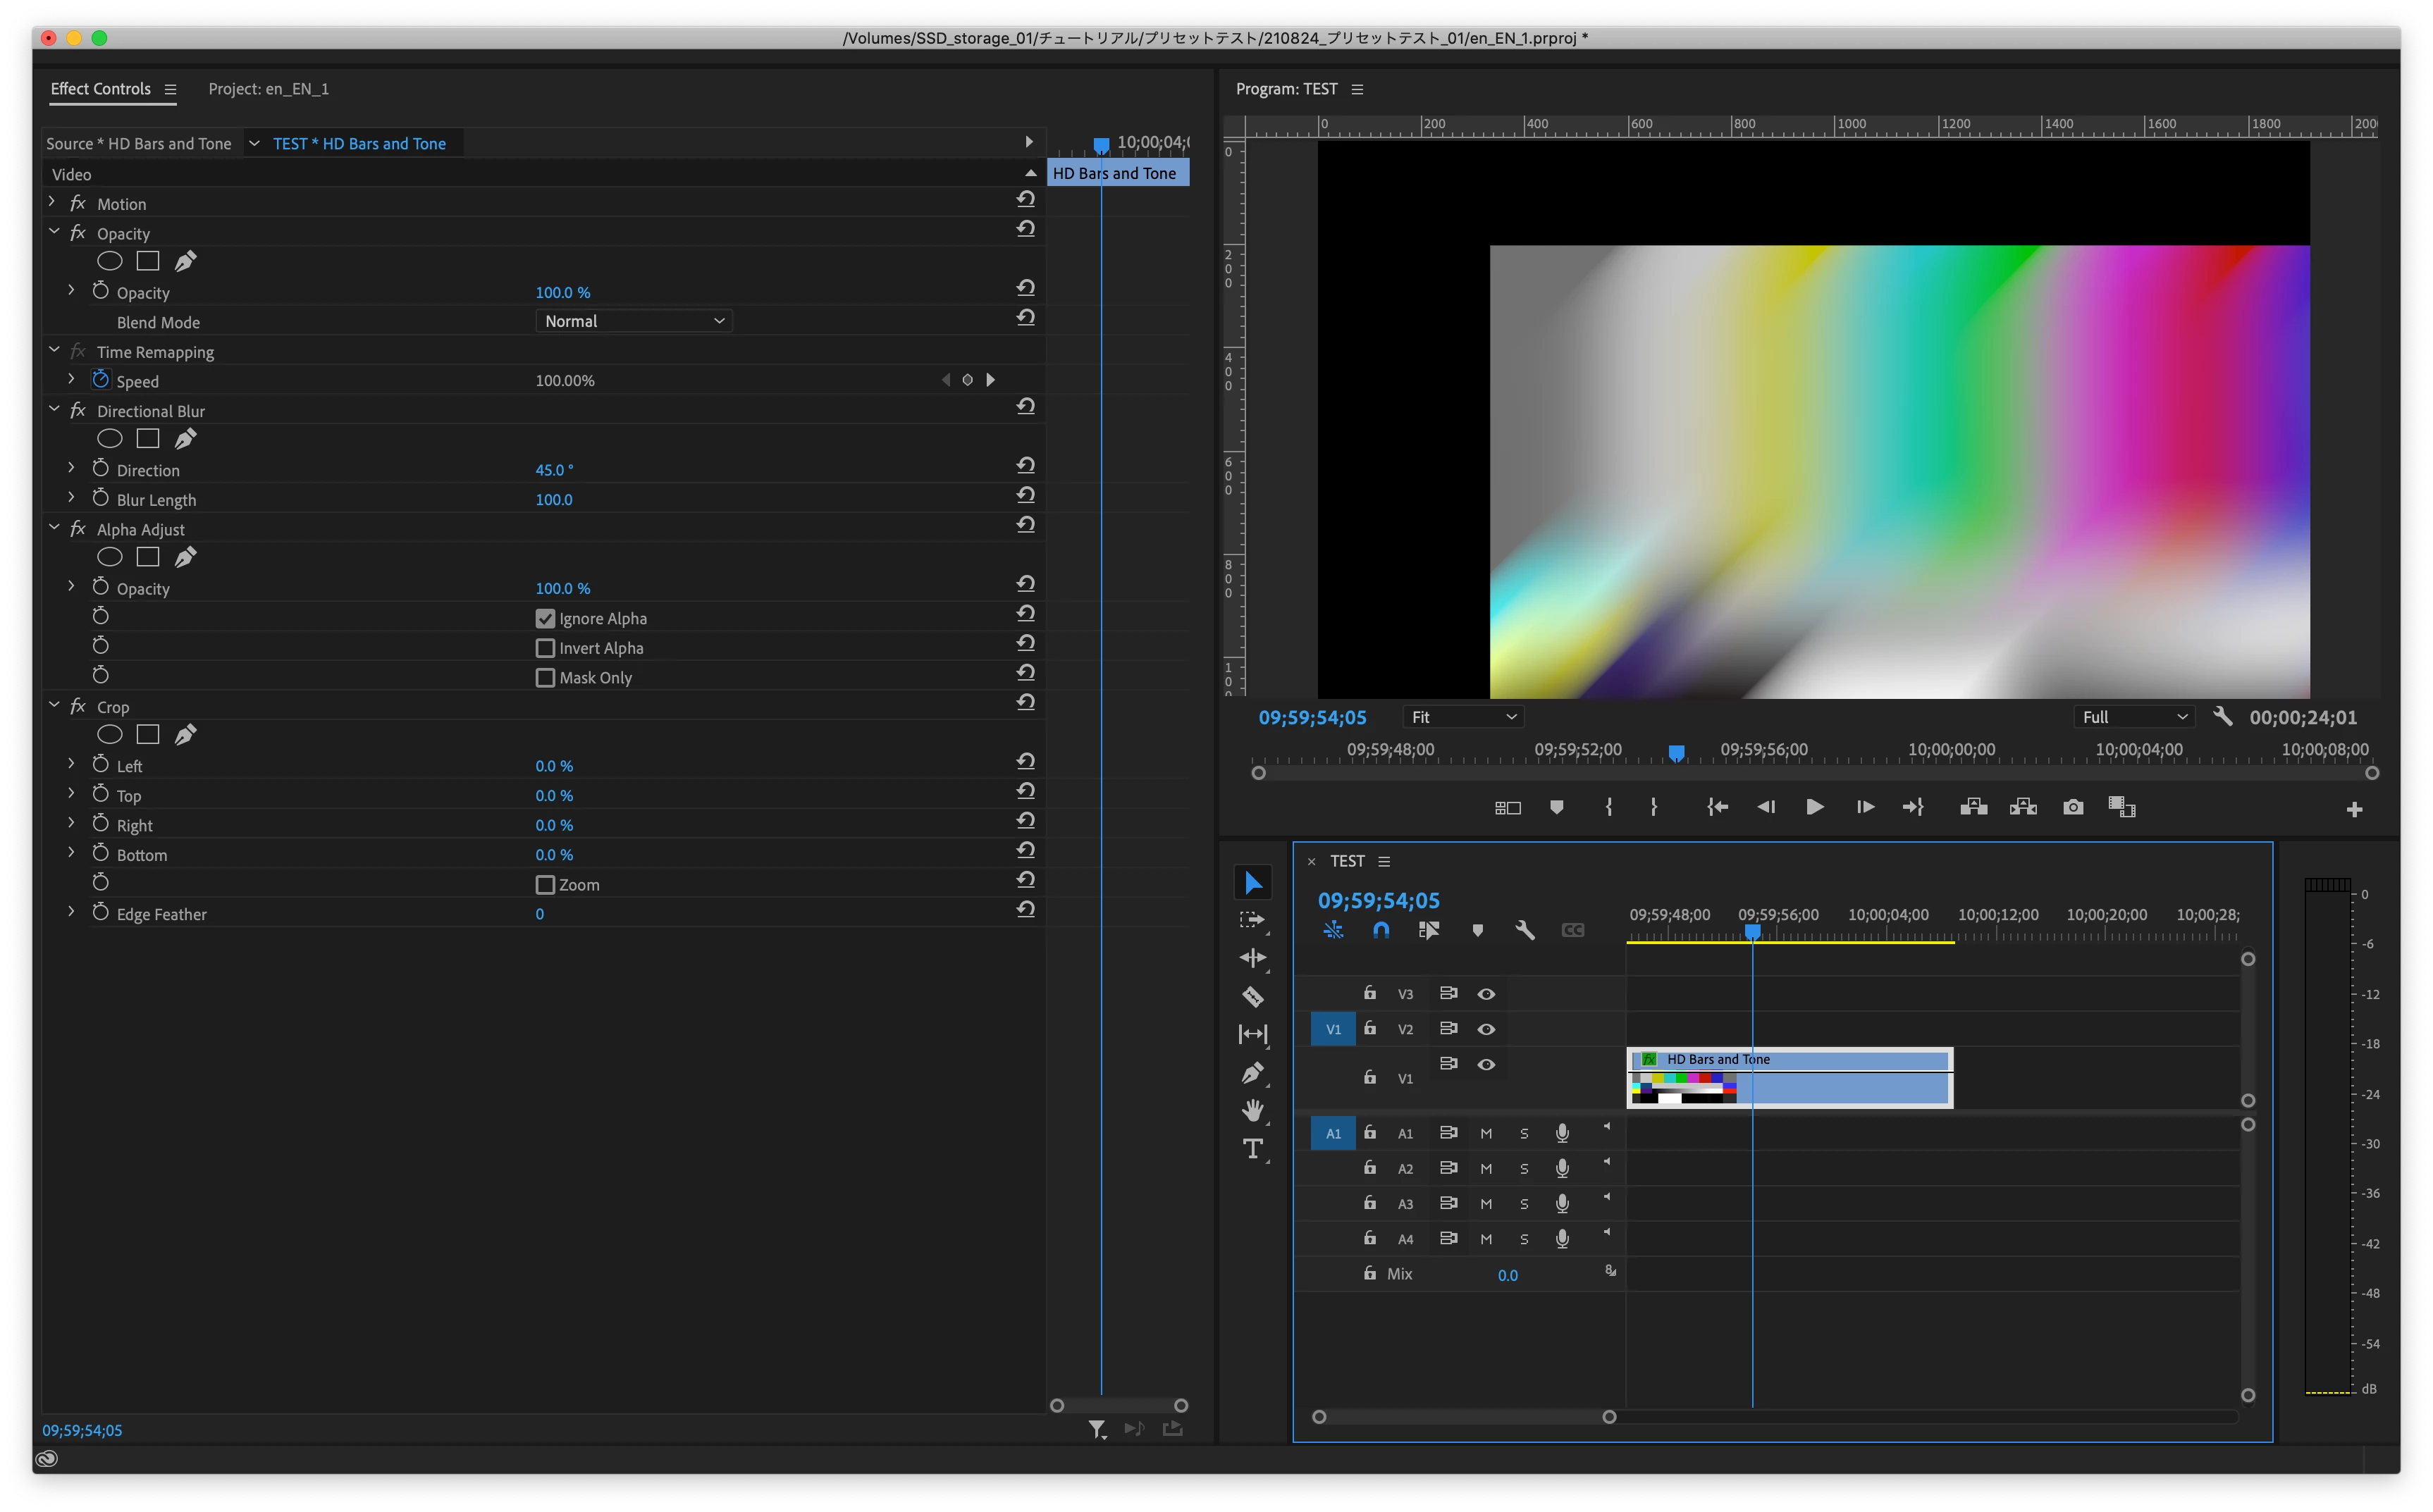2433x1512 pixels.
Task: Select the Hand tool
Action: (1252, 1110)
